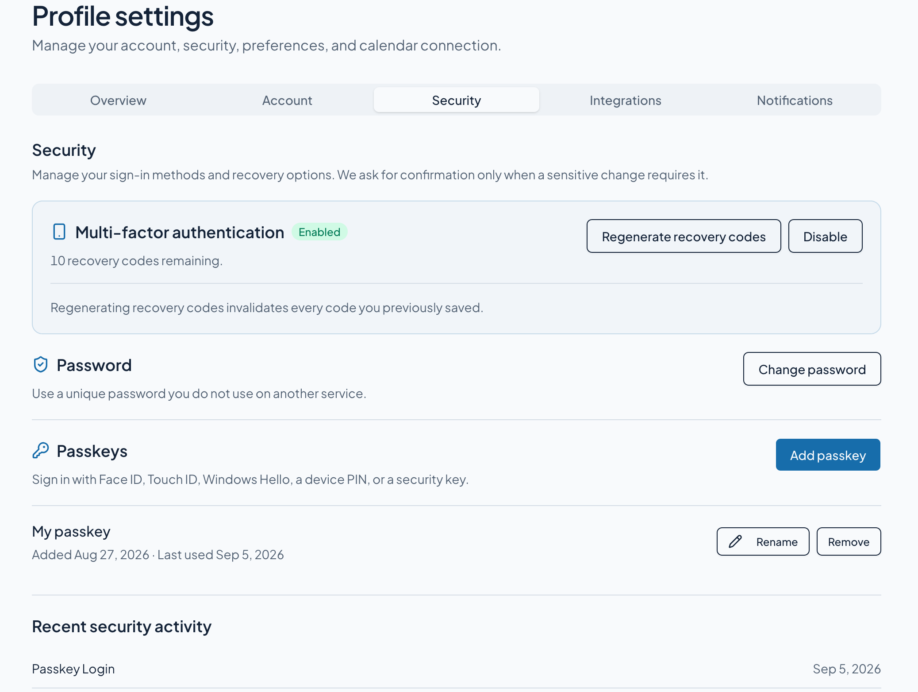
Task: Click the Passkey Login activity entry
Action: (73, 669)
